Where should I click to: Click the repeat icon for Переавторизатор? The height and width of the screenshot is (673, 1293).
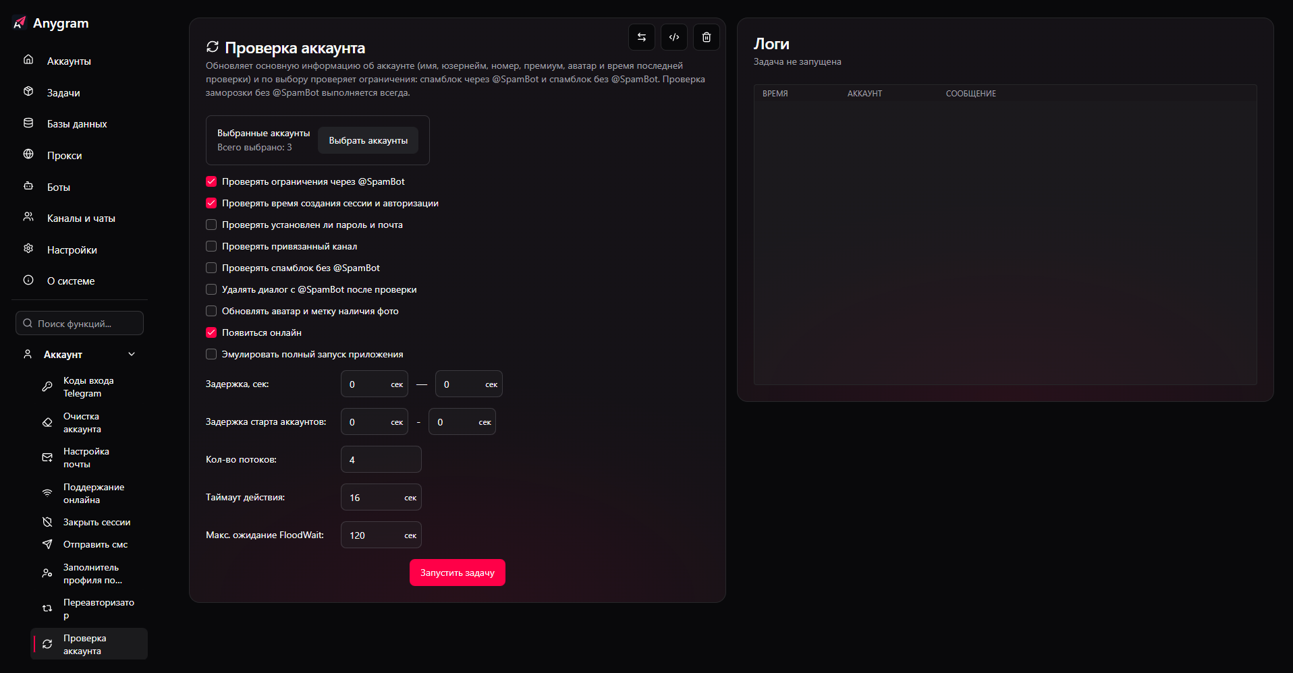click(47, 608)
